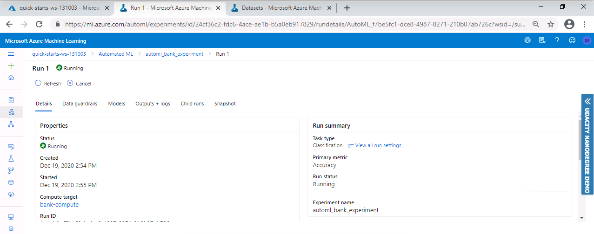Select the 'Classification' task type value

(x=327, y=145)
